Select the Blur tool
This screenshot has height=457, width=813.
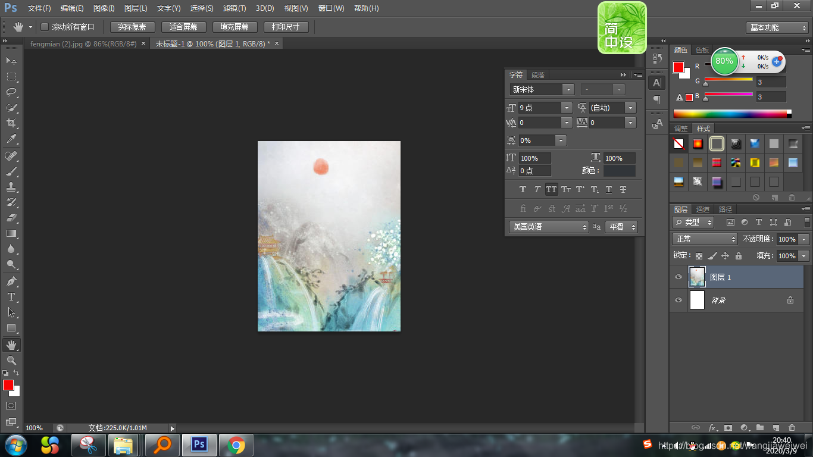(11, 249)
